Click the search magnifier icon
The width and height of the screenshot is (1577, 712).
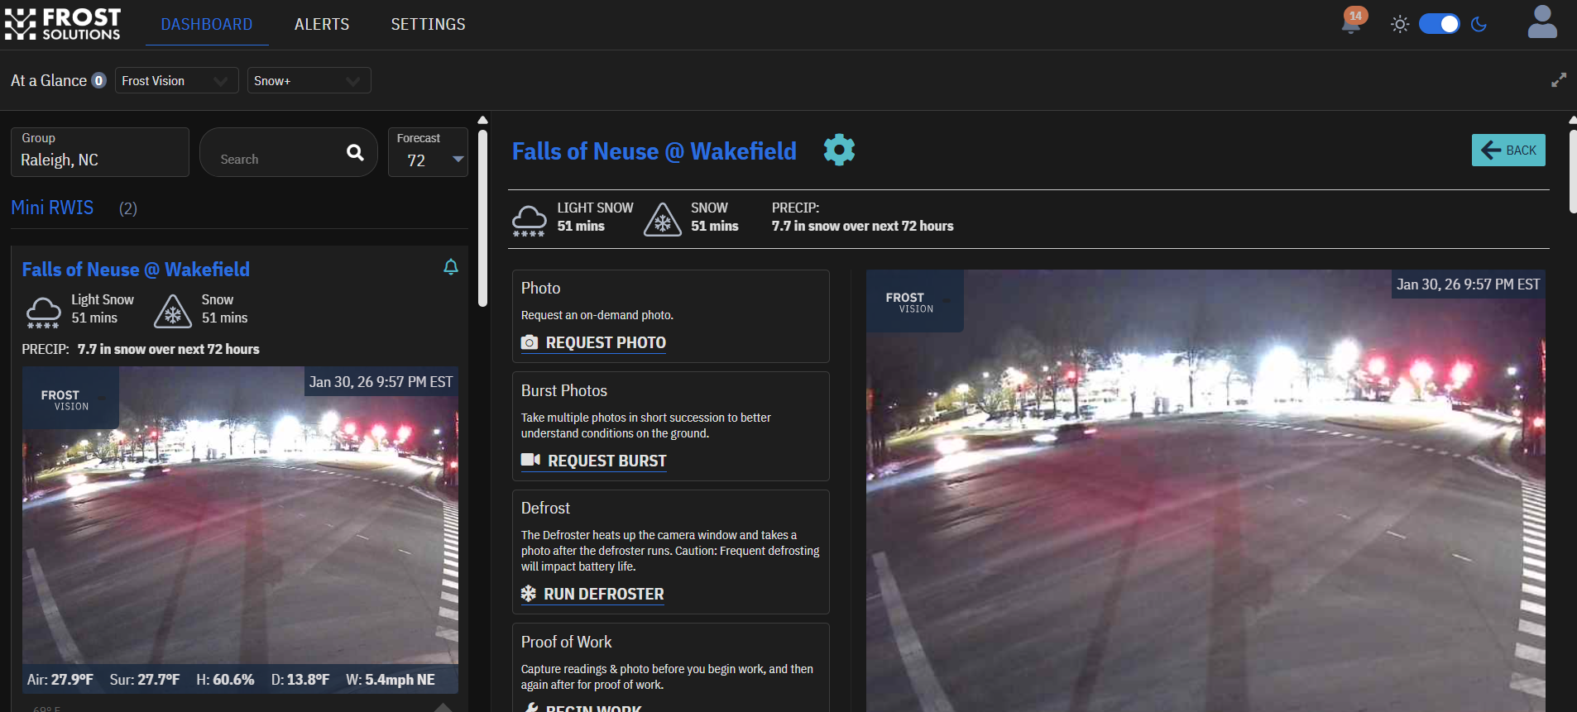pos(355,153)
